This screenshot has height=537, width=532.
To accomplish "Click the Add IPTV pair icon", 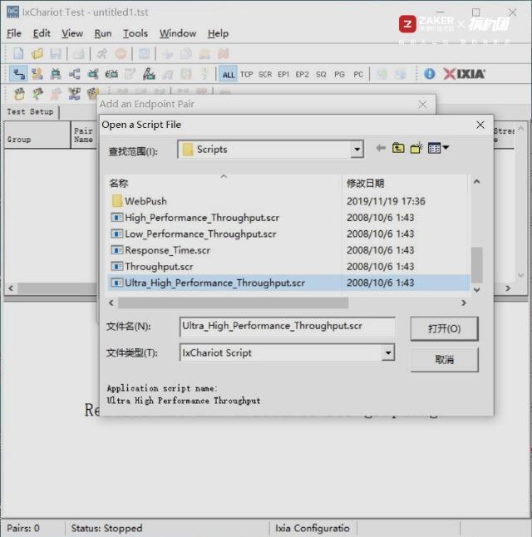I will coord(111,74).
